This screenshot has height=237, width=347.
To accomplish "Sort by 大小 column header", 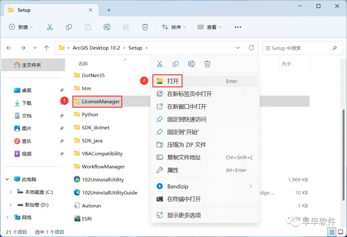I will [286, 64].
